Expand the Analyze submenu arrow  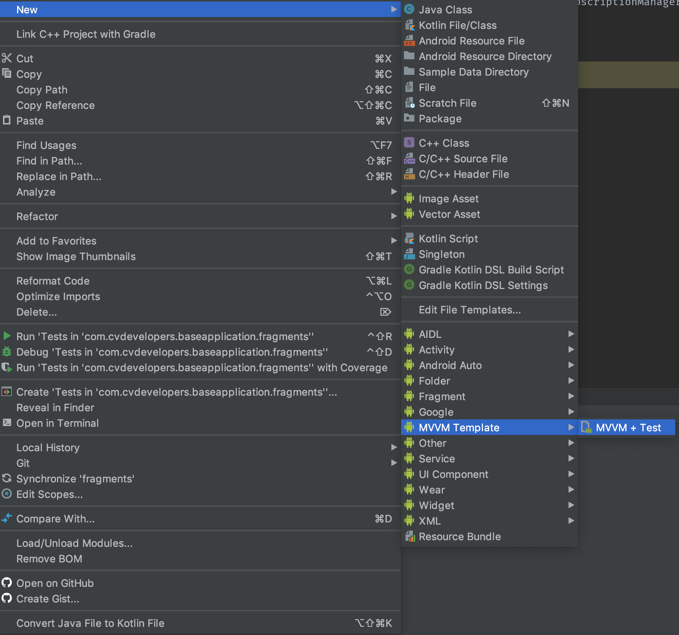[x=394, y=192]
